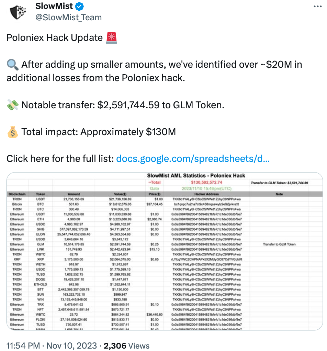The height and width of the screenshot is (351, 327).
Task: Click the Poloniex Hack Update text
Action: [x=55, y=37]
